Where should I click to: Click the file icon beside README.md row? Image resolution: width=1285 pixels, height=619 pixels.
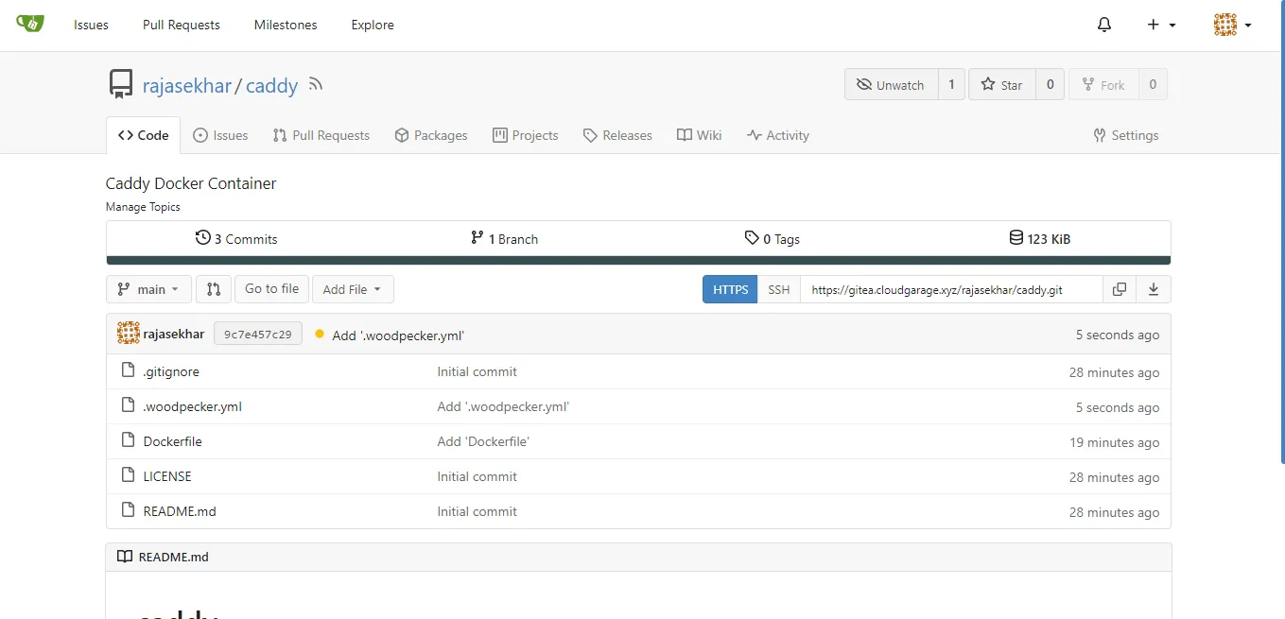(129, 510)
